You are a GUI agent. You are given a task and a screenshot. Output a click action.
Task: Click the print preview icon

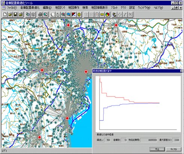pyautogui.click(x=45, y=15)
